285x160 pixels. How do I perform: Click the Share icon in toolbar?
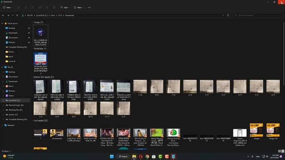pos(47,8)
